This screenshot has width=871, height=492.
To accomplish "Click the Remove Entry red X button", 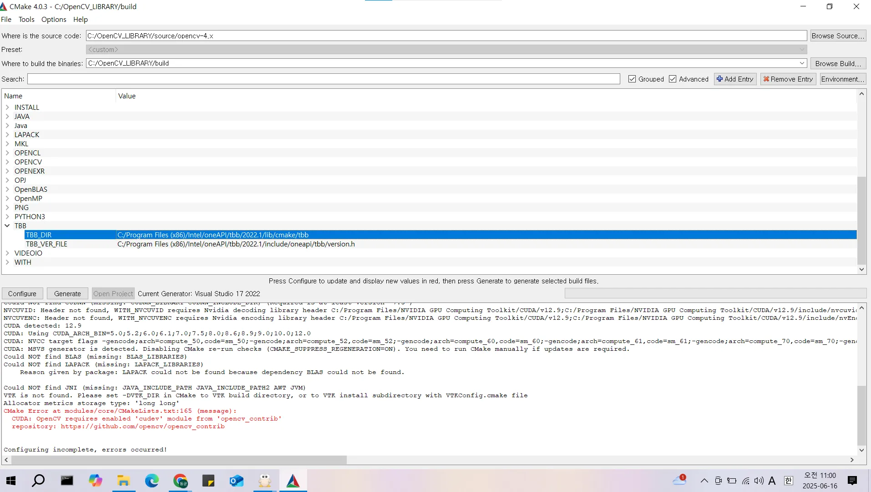I will click(788, 79).
